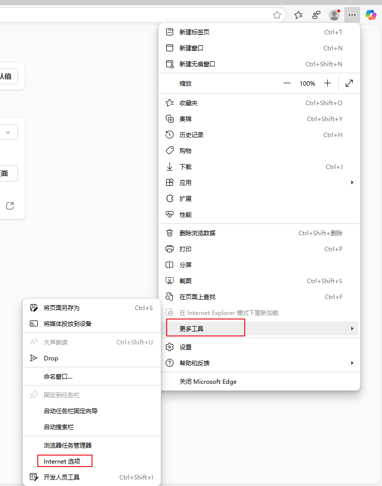Viewport: 382px width, 486px height.
Task: Expand the 应用 submenu arrow
Action: click(352, 182)
